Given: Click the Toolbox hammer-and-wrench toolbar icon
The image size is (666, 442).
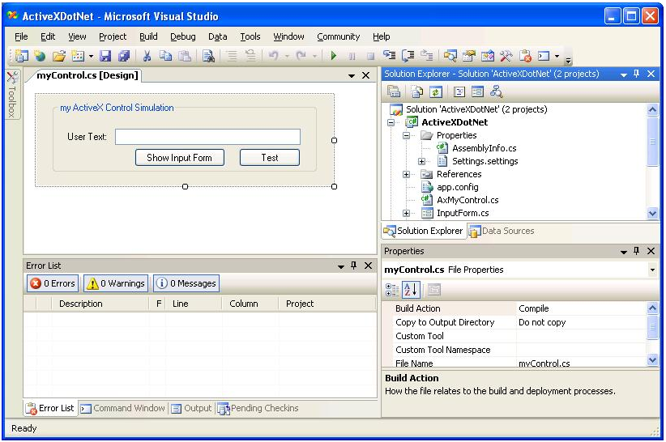Looking at the screenshot, I should (506, 56).
